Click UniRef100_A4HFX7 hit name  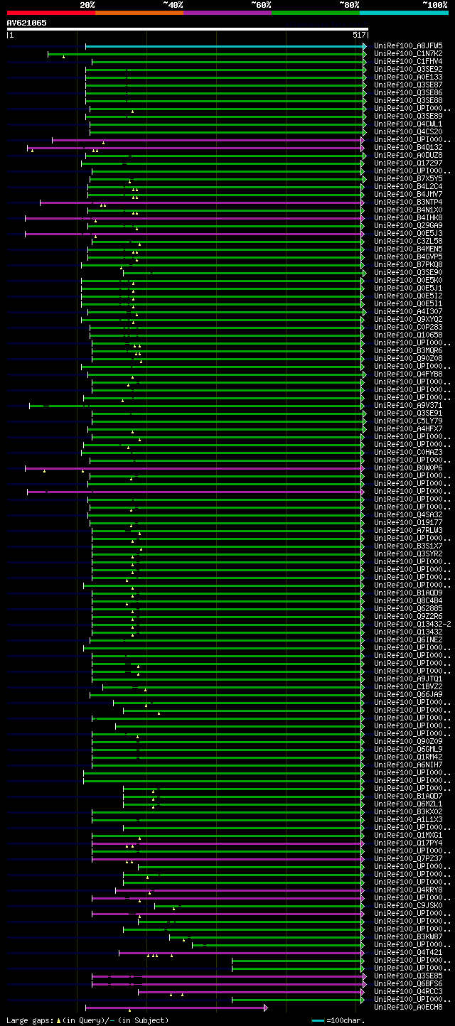click(408, 428)
